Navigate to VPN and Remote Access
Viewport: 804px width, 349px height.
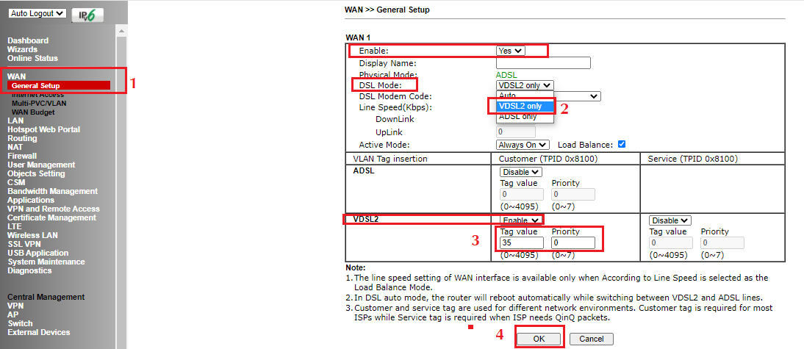[x=54, y=209]
